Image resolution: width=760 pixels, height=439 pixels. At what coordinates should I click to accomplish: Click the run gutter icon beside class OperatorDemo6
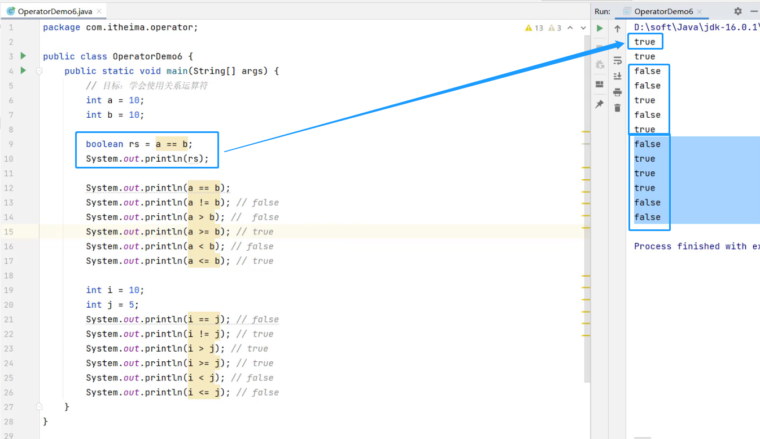click(23, 56)
